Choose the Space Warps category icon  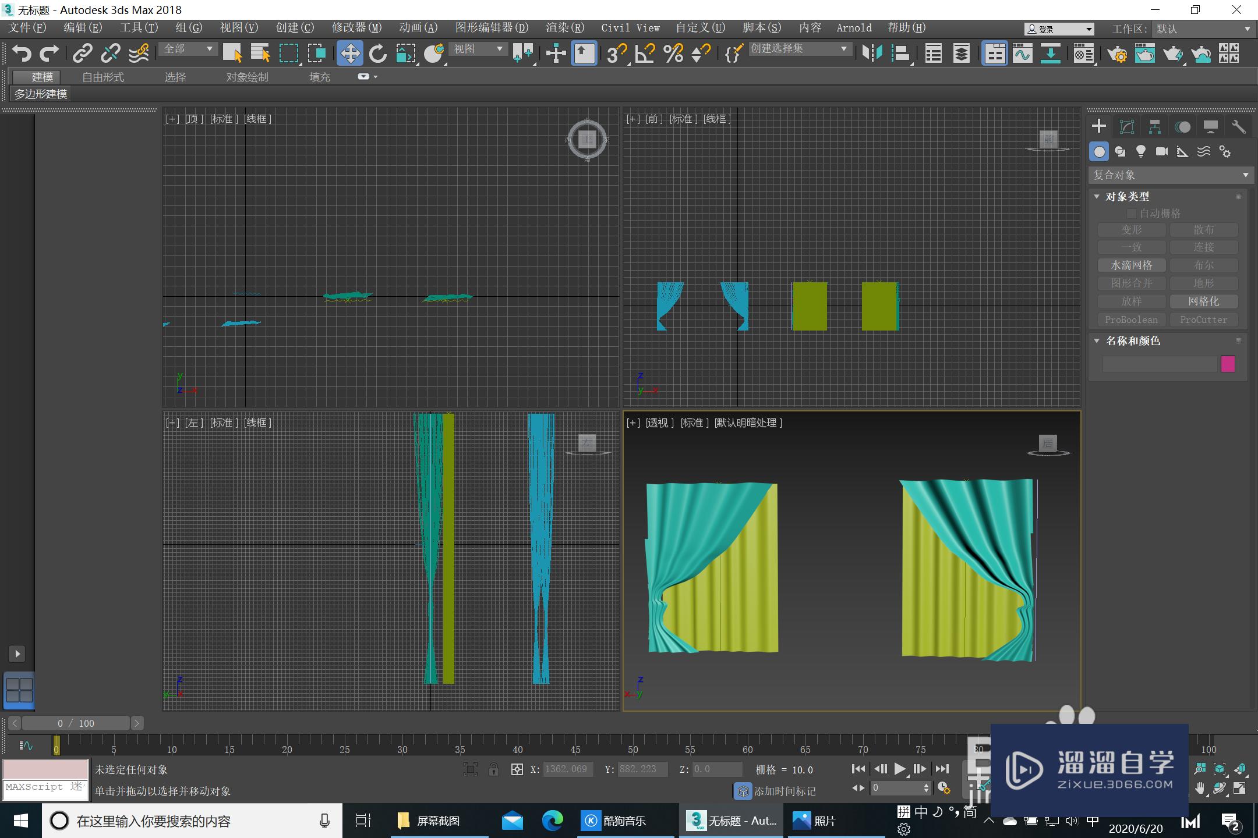tap(1204, 152)
